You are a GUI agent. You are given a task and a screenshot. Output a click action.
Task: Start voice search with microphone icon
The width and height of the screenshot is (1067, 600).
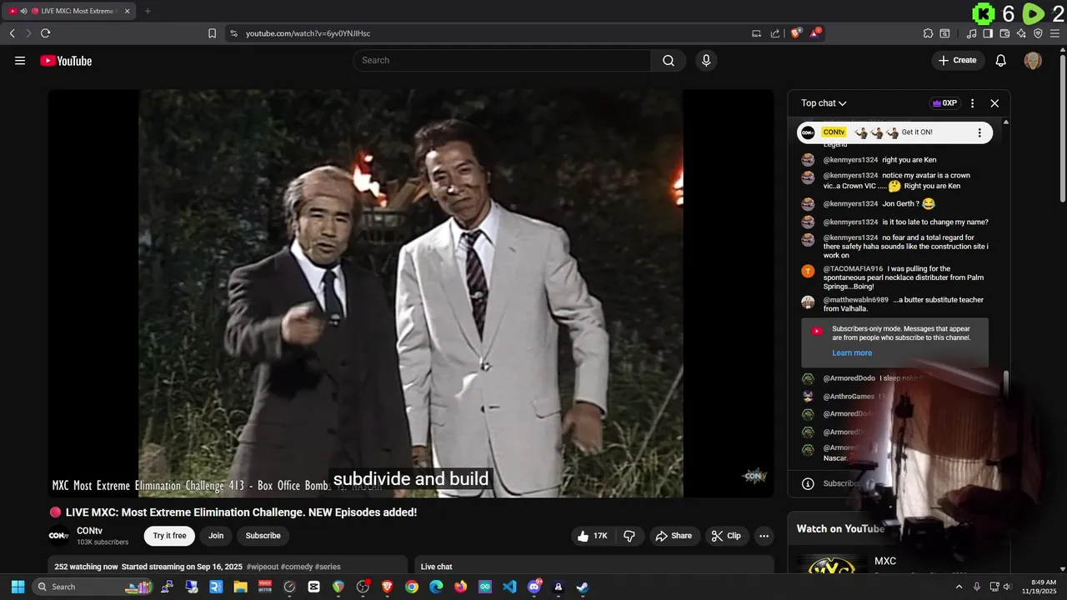click(706, 60)
